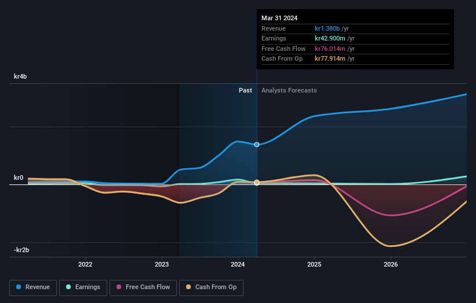Click the Free Cash Flow label in tooltip

(x=284, y=49)
